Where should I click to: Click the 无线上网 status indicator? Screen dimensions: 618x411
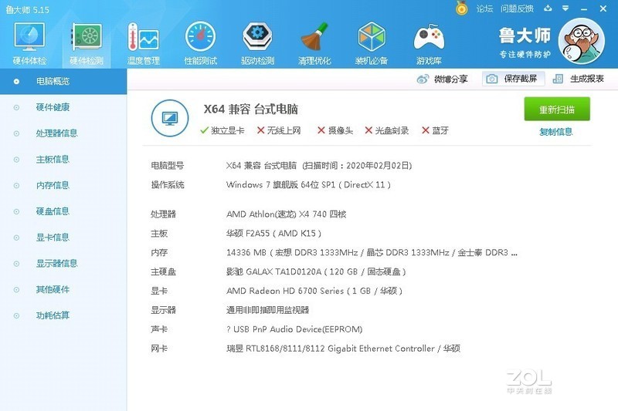click(x=279, y=130)
